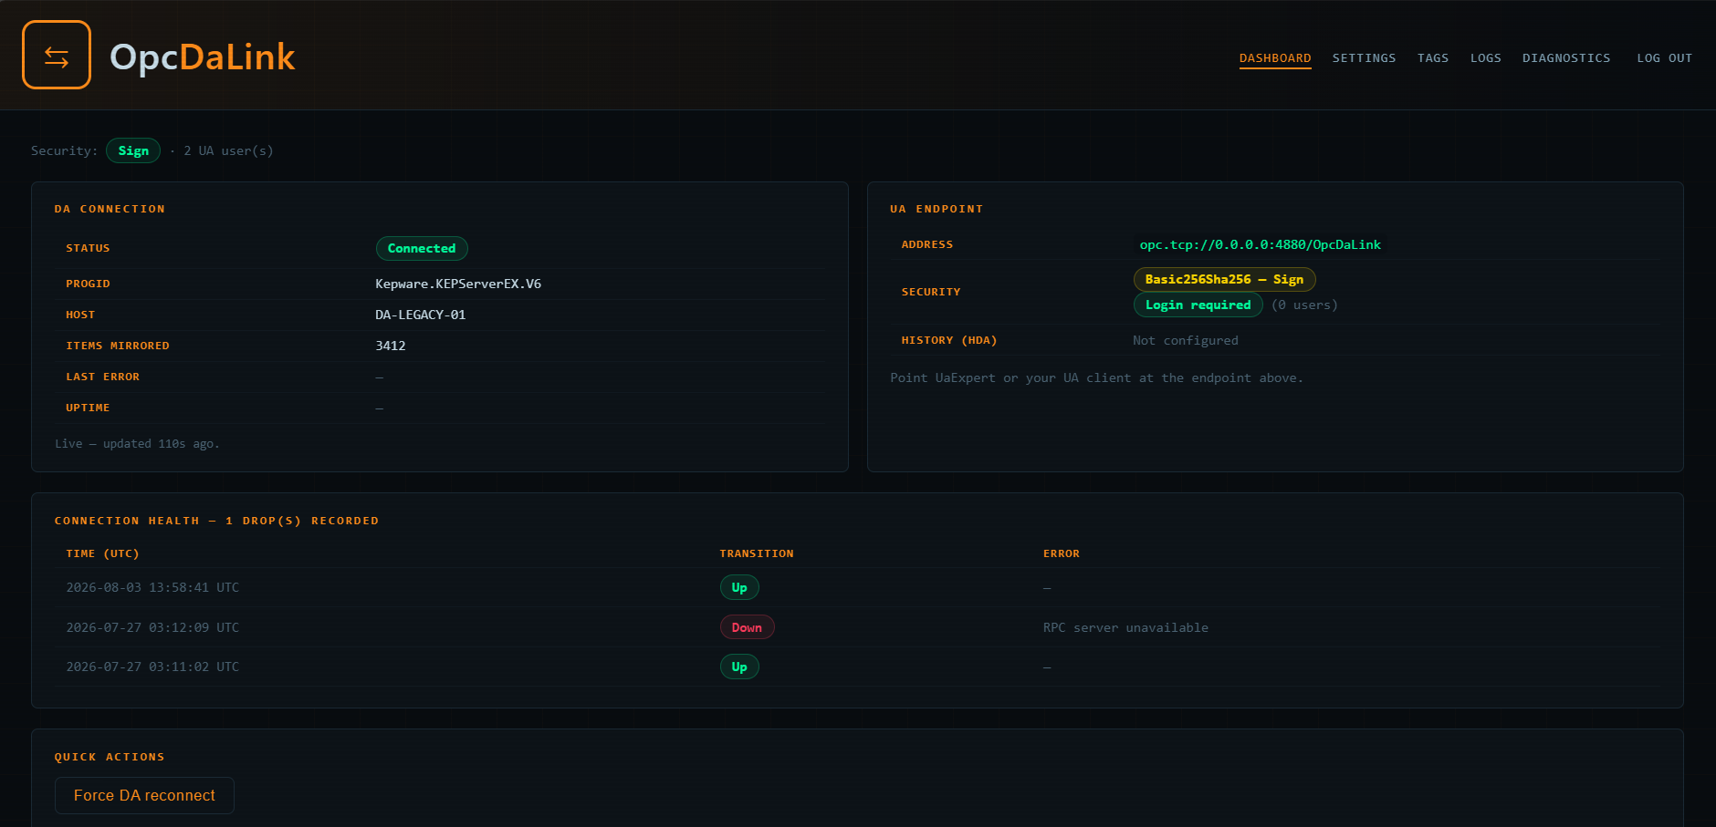Select the '(0 users)' text
1716x827 pixels.
click(x=1304, y=305)
